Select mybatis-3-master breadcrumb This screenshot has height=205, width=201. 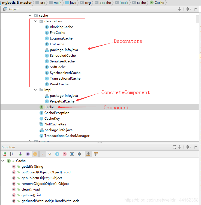pos(17,3)
